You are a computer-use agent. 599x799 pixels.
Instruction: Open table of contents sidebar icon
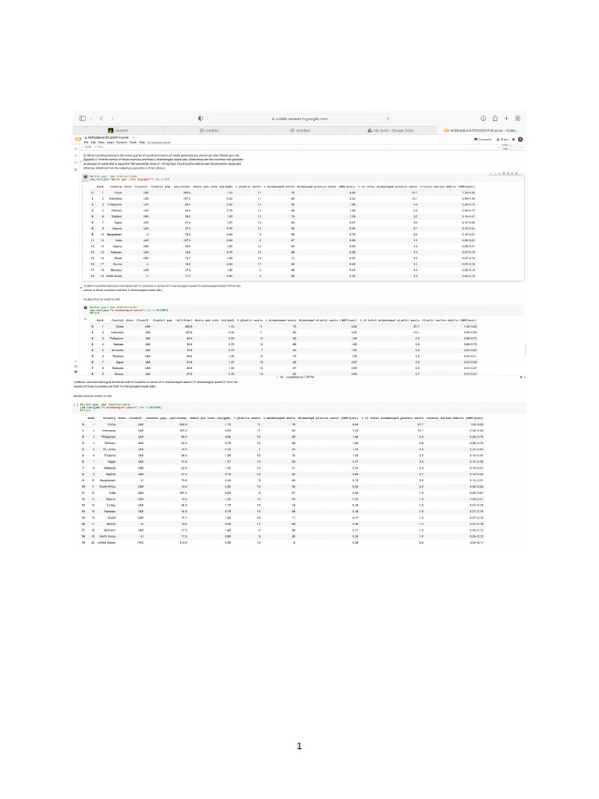(x=76, y=149)
